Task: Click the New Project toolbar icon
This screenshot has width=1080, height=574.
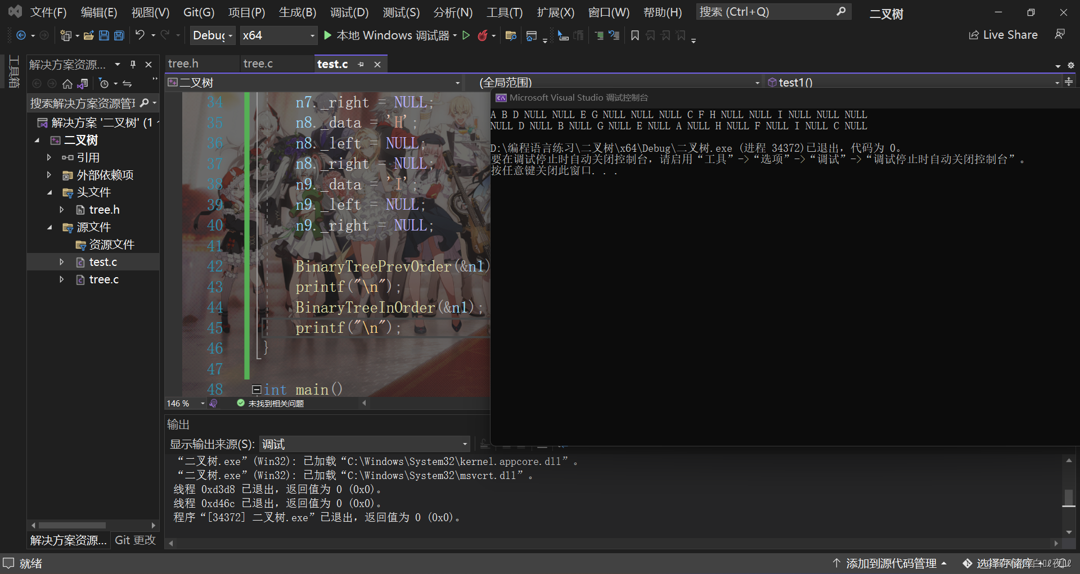Action: (66, 35)
